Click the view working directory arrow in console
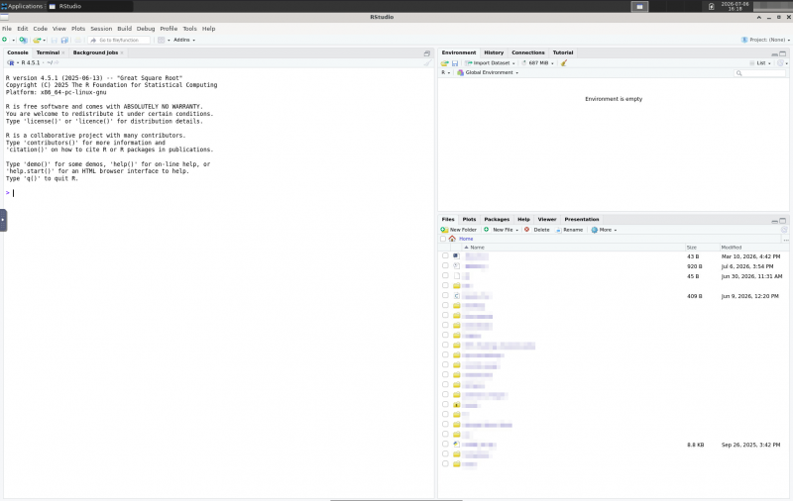Image resolution: width=793 pixels, height=501 pixels. coord(57,62)
